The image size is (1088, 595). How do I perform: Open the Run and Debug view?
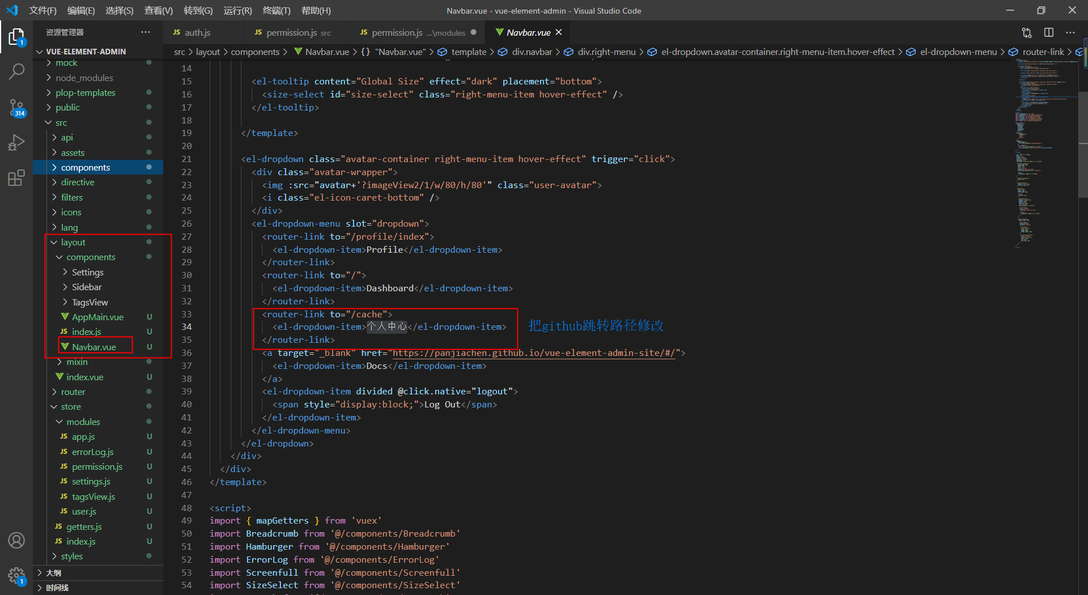16,142
